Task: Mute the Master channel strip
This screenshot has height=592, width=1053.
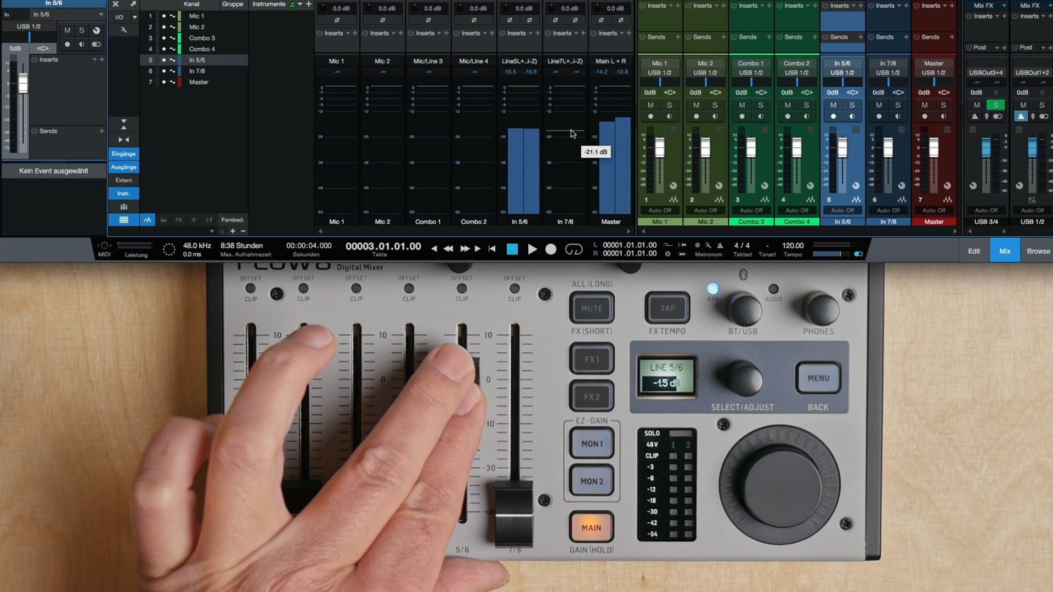Action: 925,105
